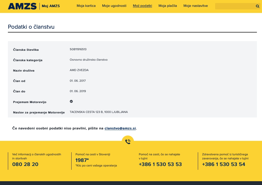The image size is (262, 185).
Task: Focus the search input field
Action: click(x=234, y=6)
